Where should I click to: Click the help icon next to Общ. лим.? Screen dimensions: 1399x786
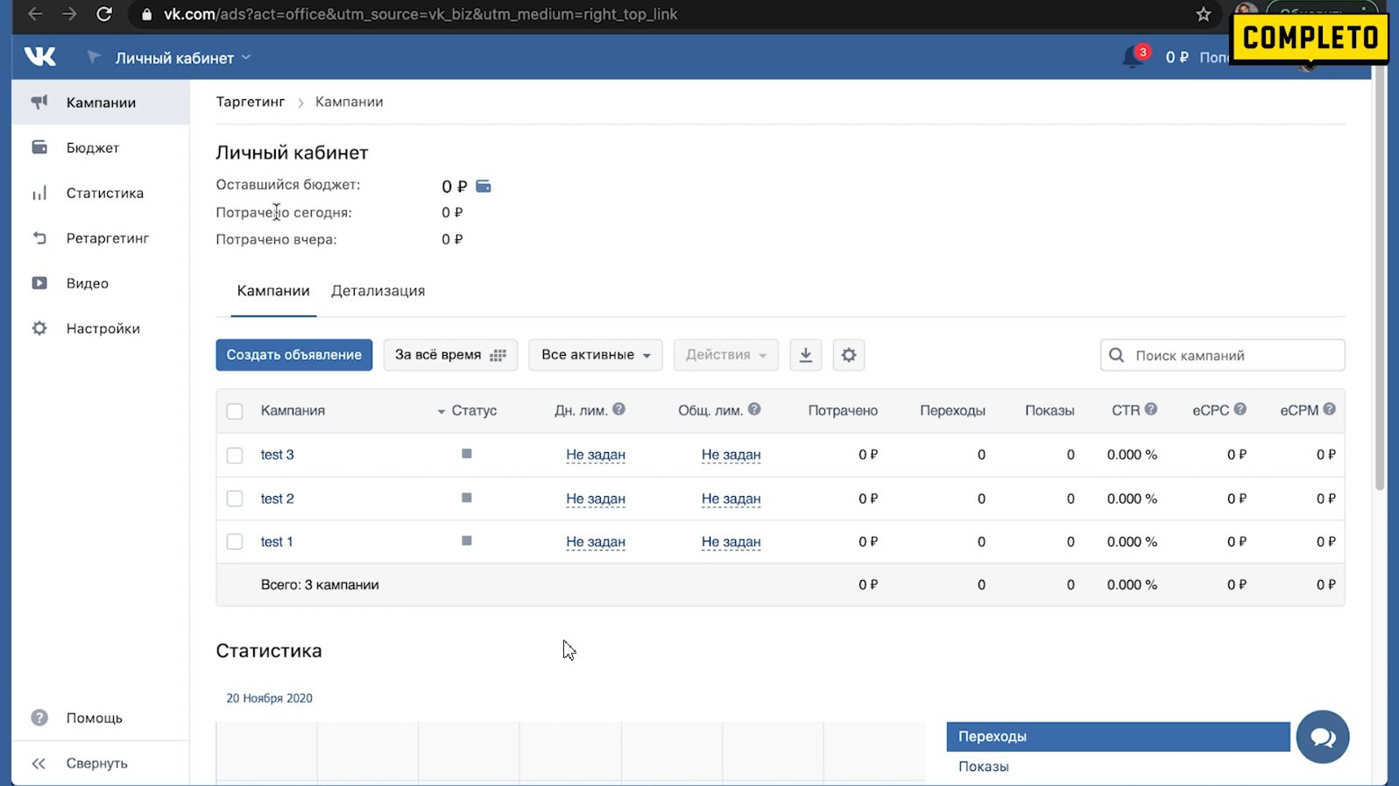coord(754,409)
